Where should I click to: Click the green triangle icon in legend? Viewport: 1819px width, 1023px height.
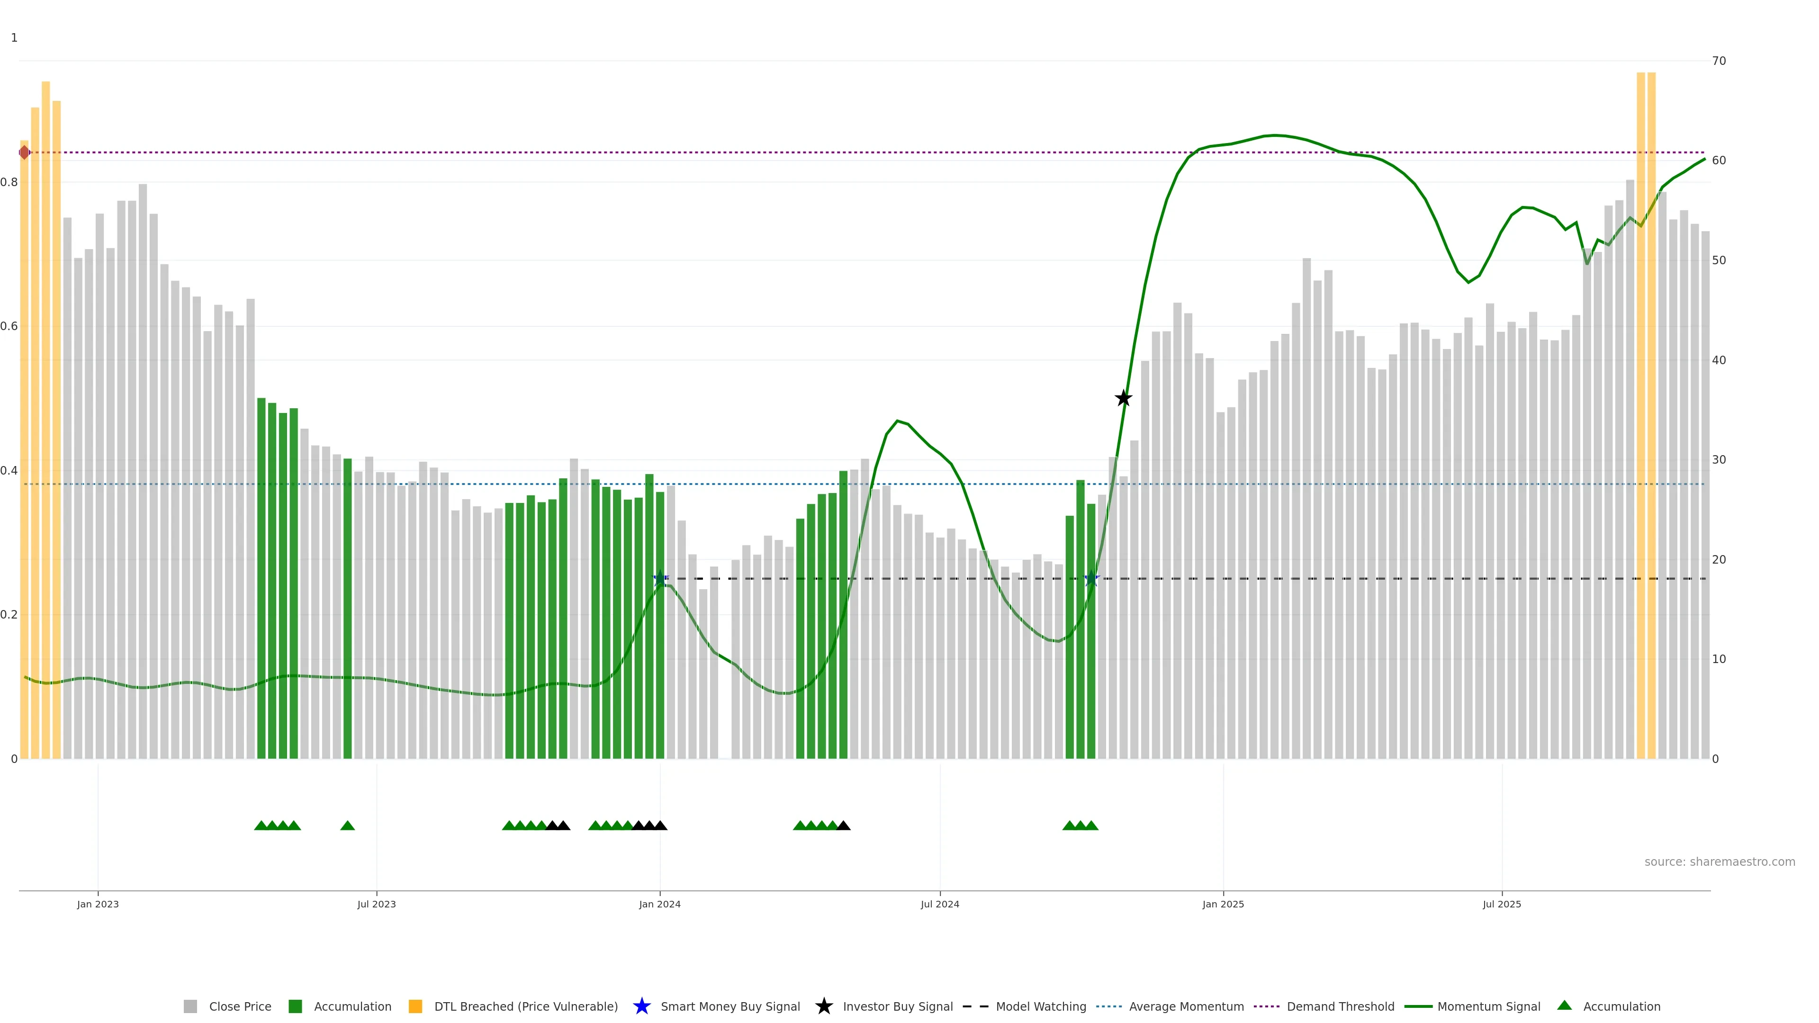[1564, 1005]
